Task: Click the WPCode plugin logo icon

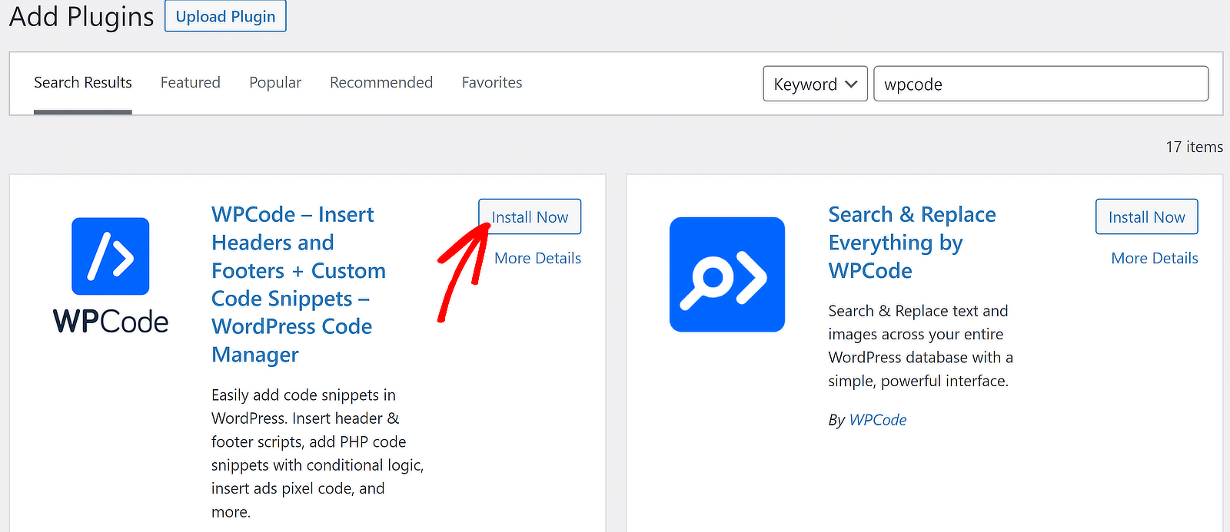Action: [111, 256]
